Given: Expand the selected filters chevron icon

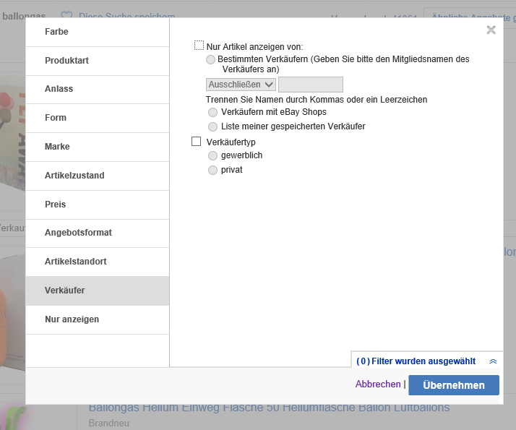Looking at the screenshot, I should pyautogui.click(x=493, y=361).
